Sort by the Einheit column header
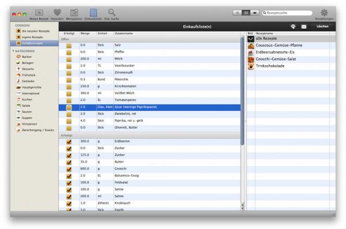This screenshot has width=346, height=229. pos(105,33)
